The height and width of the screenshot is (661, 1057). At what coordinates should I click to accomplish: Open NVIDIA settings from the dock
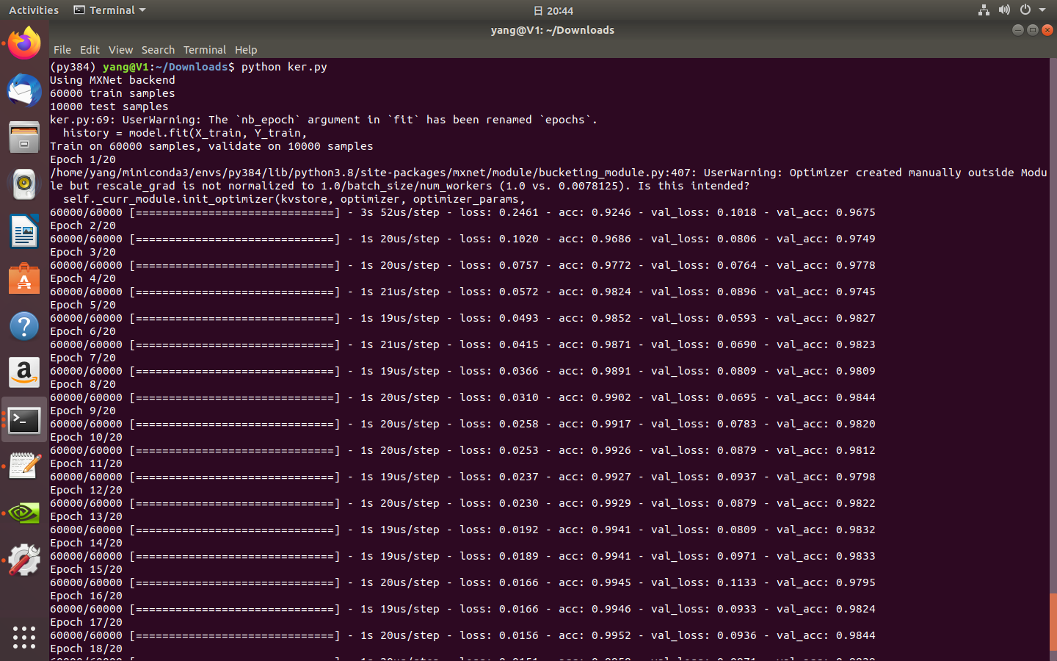[x=24, y=513]
